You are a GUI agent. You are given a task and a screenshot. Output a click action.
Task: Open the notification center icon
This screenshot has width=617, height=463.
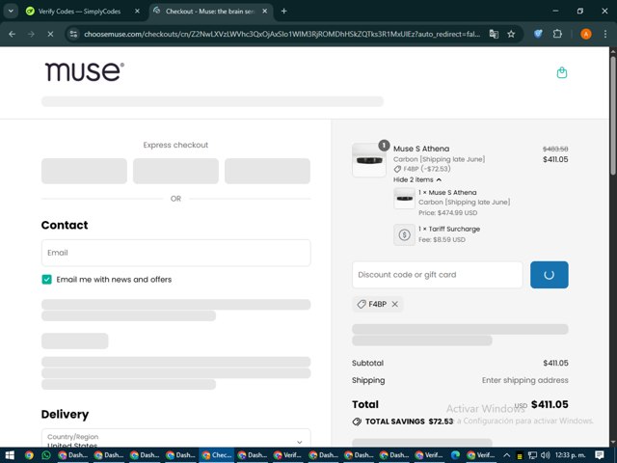point(600,455)
